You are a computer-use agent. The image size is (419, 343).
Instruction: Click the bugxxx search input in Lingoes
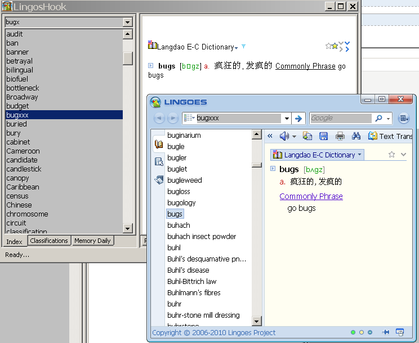pyautogui.click(x=238, y=118)
